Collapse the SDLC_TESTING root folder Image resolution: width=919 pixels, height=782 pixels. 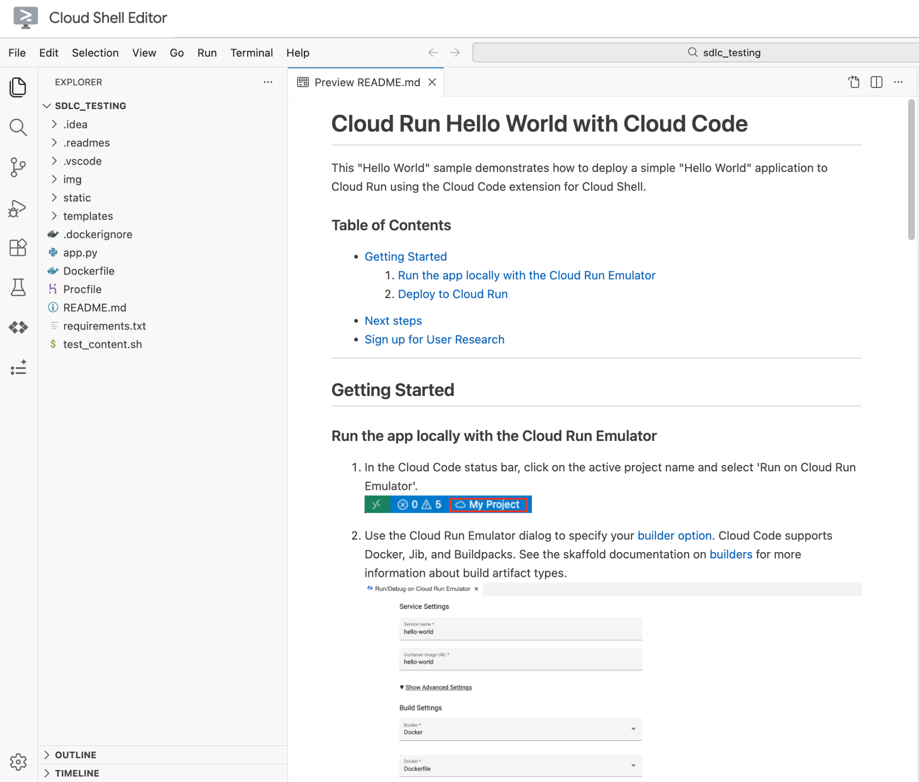tap(162, 106)
